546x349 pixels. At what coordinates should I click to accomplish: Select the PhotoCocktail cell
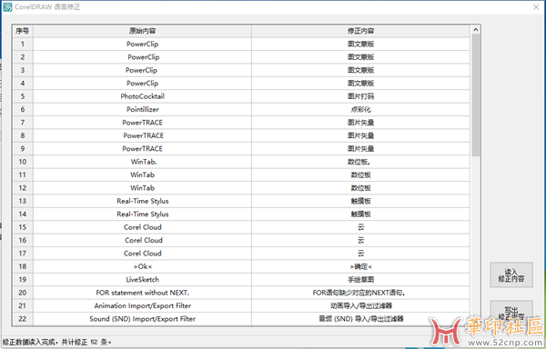point(142,96)
